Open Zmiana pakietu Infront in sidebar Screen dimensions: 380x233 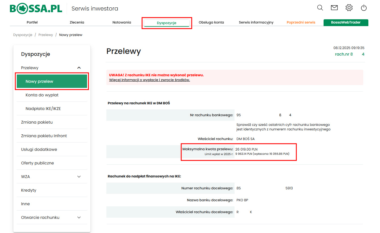[44, 136]
